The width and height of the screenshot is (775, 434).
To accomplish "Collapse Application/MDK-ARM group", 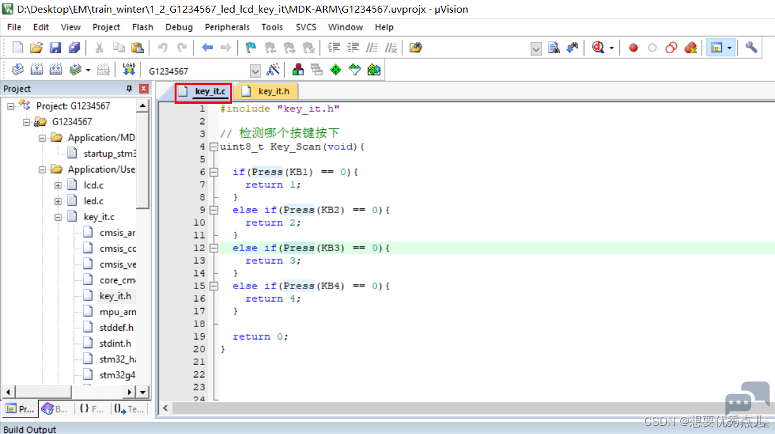I will click(42, 138).
